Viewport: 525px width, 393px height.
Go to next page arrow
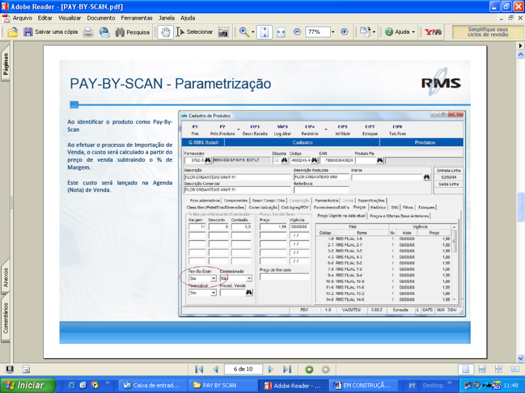click(271, 369)
